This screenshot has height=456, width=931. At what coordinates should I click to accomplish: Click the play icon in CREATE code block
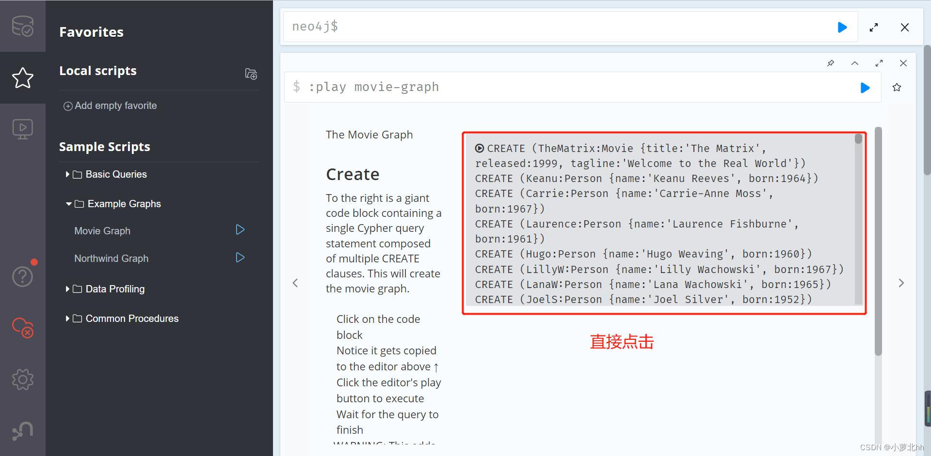click(480, 148)
